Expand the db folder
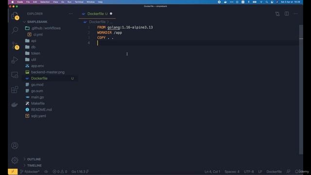The height and width of the screenshot is (175, 311). [33, 47]
